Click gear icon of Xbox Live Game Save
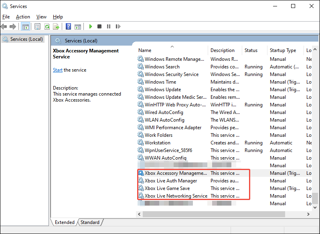 coord(141,188)
